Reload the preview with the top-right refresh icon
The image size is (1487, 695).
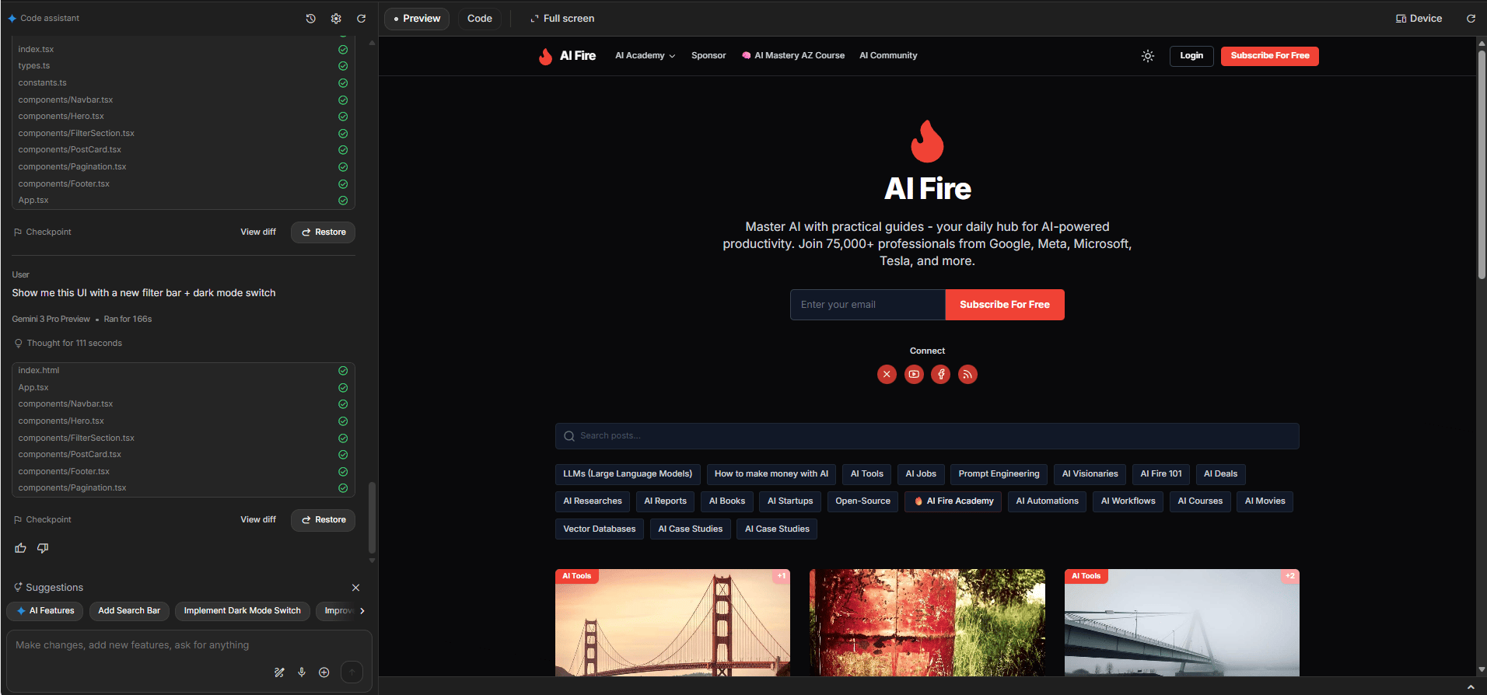click(1471, 19)
